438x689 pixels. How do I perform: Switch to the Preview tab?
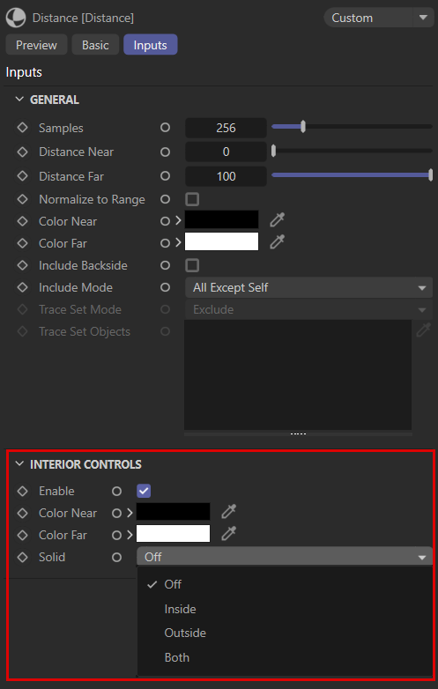coord(36,45)
